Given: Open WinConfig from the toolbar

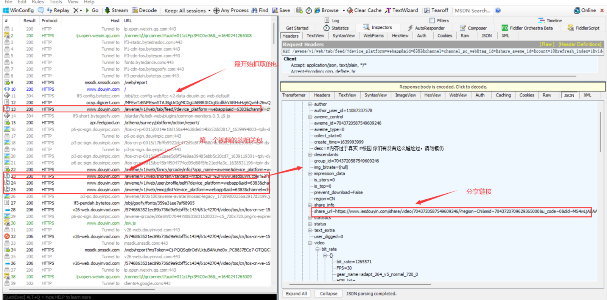Looking at the screenshot, I should [19, 10].
